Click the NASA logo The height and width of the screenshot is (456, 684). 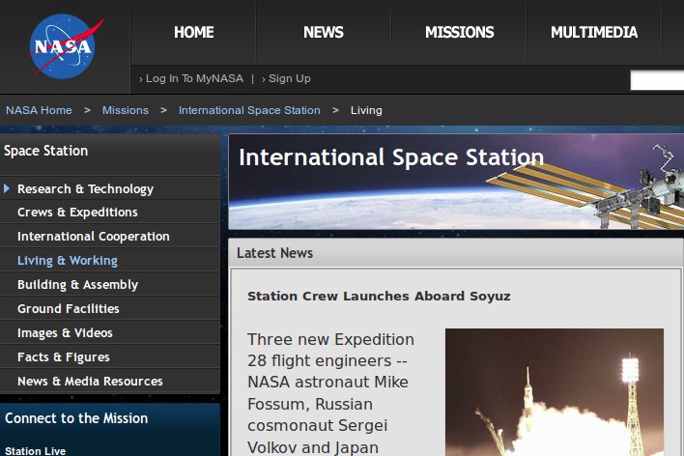pyautogui.click(x=65, y=45)
